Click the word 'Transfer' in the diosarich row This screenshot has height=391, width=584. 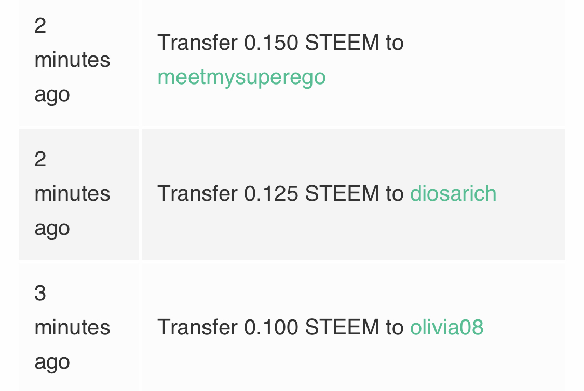pyautogui.click(x=197, y=193)
